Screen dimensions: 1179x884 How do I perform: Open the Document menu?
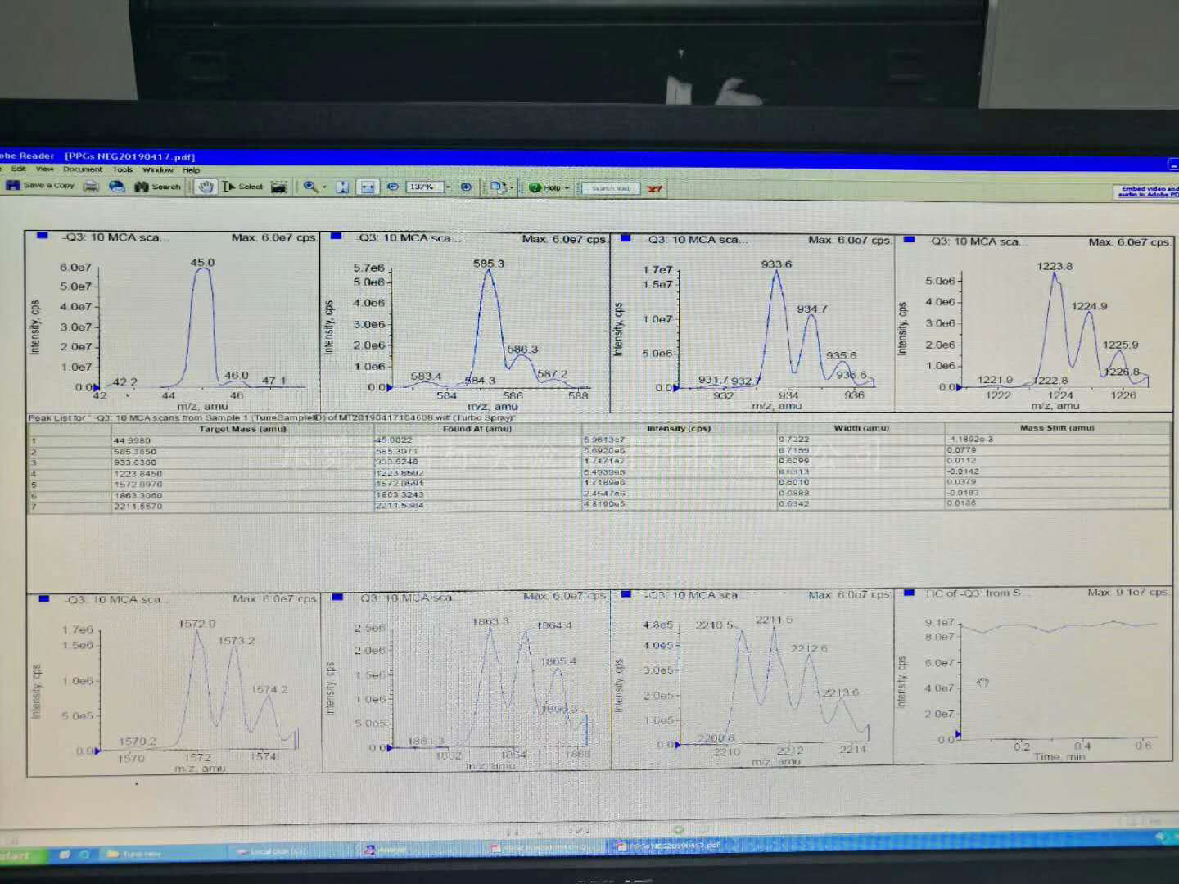click(83, 169)
